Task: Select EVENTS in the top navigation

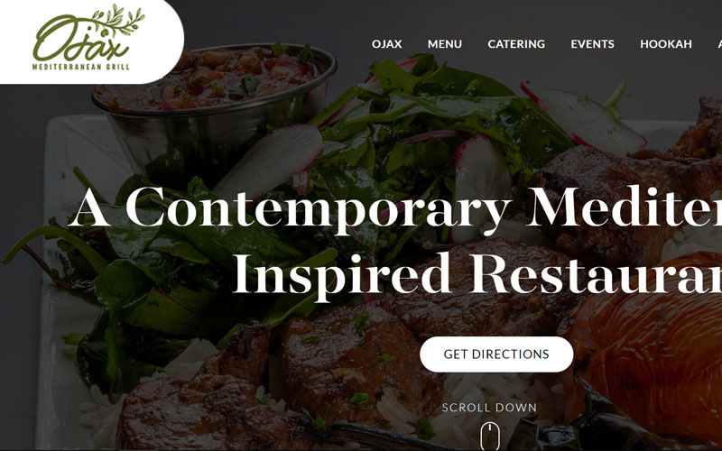Action: click(593, 44)
